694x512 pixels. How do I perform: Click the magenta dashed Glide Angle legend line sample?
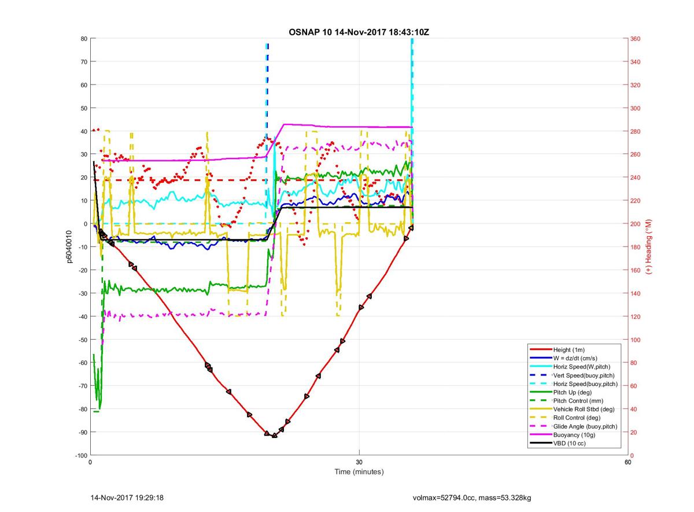tap(541, 426)
